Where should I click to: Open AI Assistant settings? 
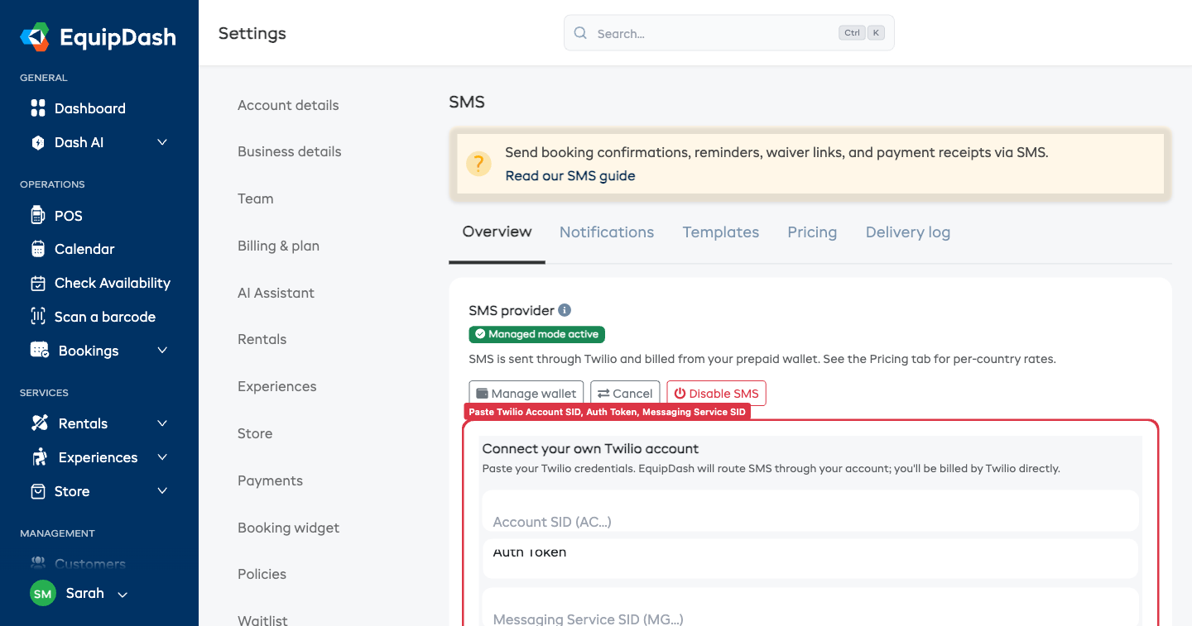276,293
